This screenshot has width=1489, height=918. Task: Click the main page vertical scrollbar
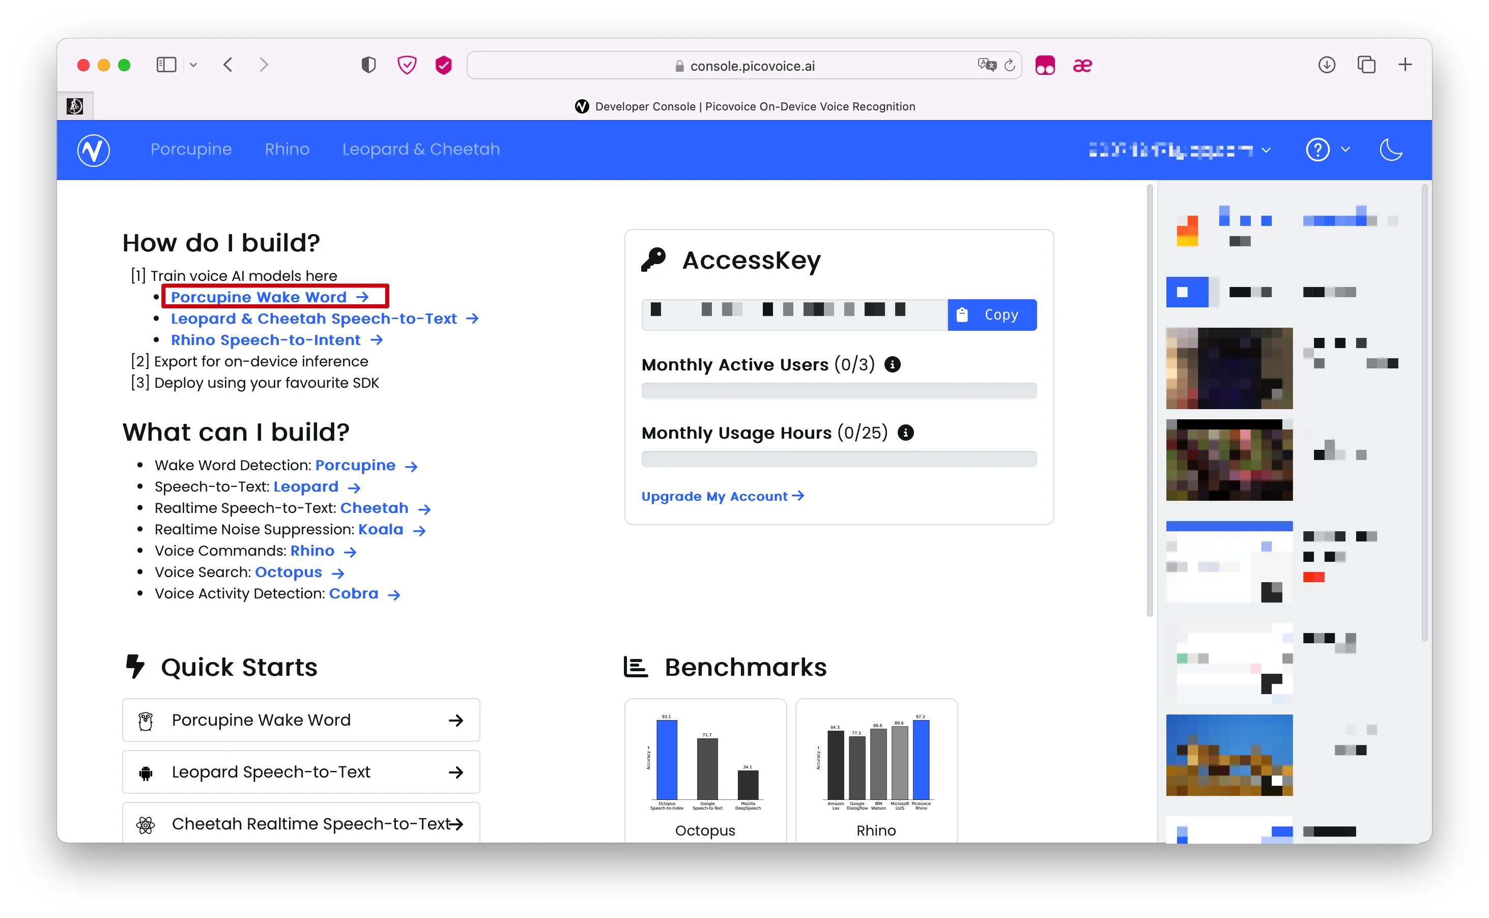click(x=1150, y=400)
